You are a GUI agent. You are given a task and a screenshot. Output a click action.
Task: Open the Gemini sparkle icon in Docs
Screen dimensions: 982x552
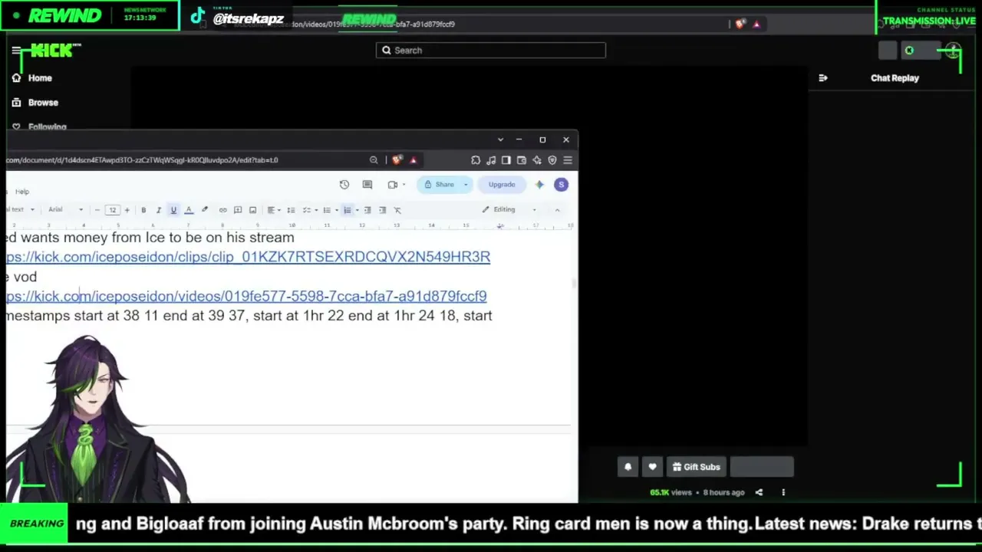539,185
